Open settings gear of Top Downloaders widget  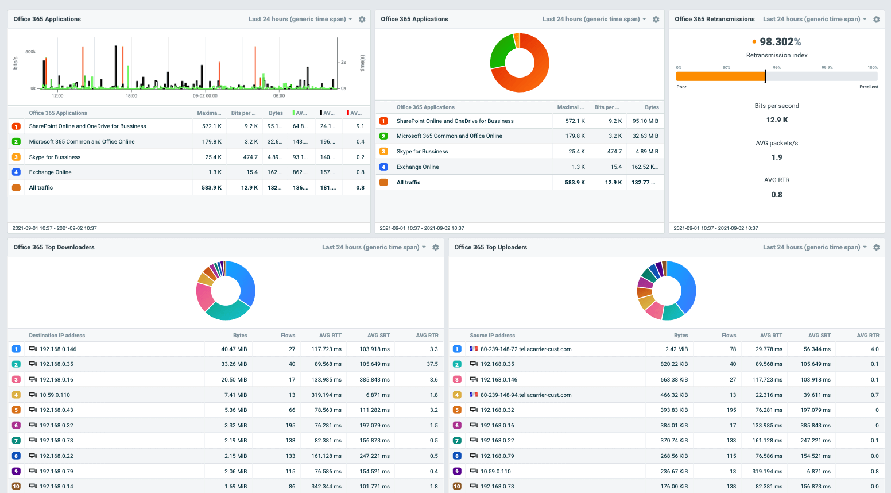pyautogui.click(x=435, y=248)
